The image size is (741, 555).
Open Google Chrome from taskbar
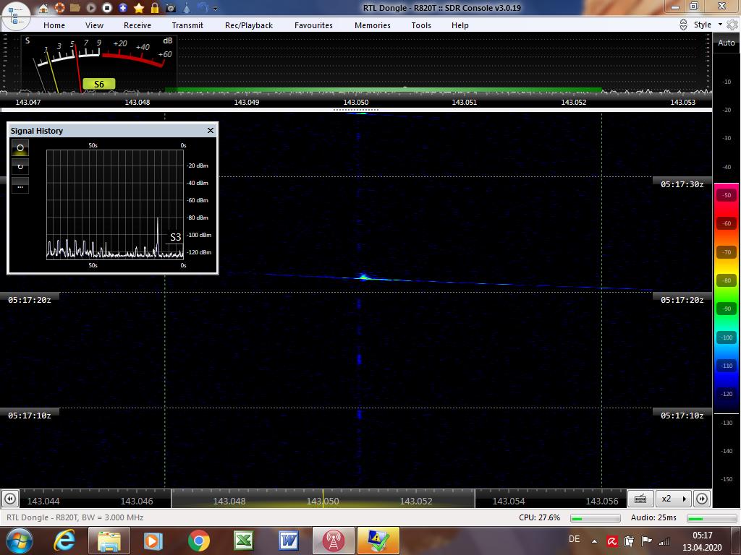[198, 541]
